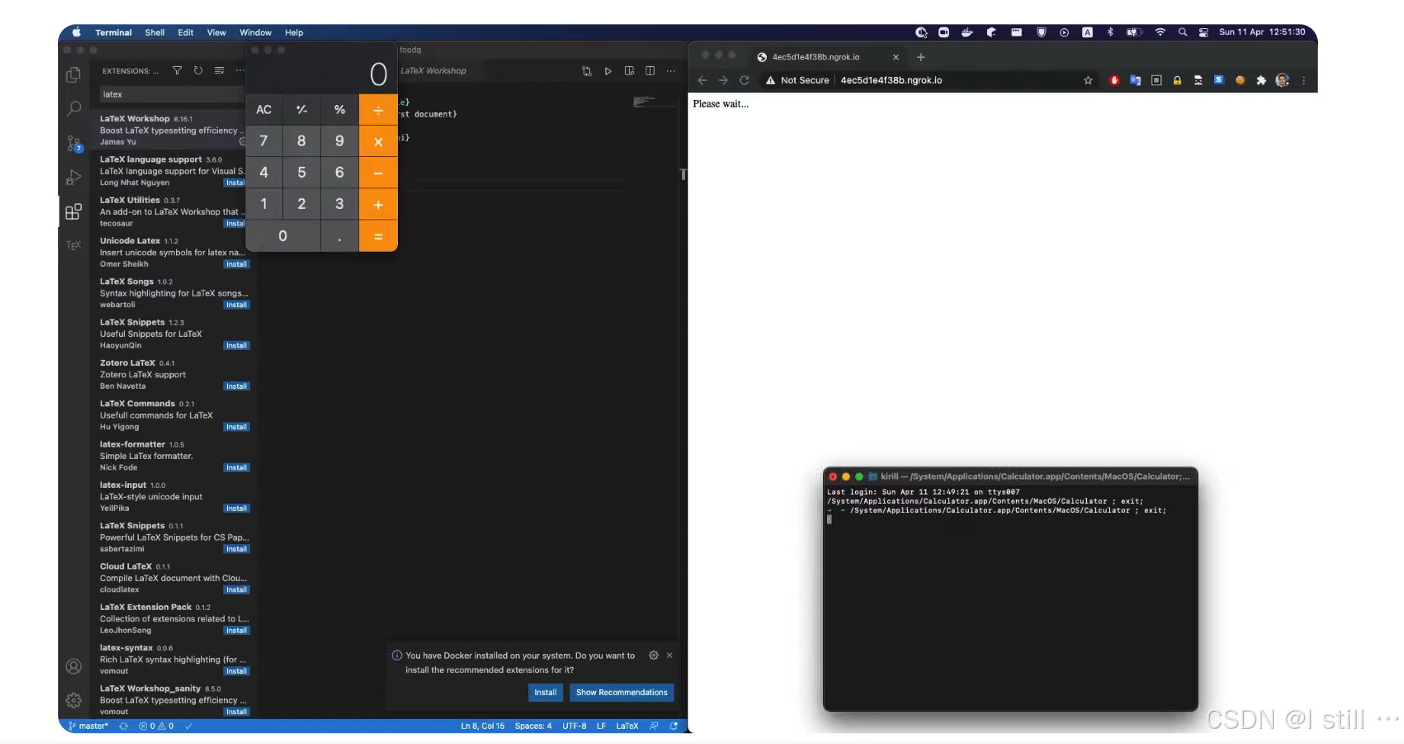The image size is (1404, 744).
Task: Open the Explorer view in the activity bar
Action: click(x=74, y=74)
